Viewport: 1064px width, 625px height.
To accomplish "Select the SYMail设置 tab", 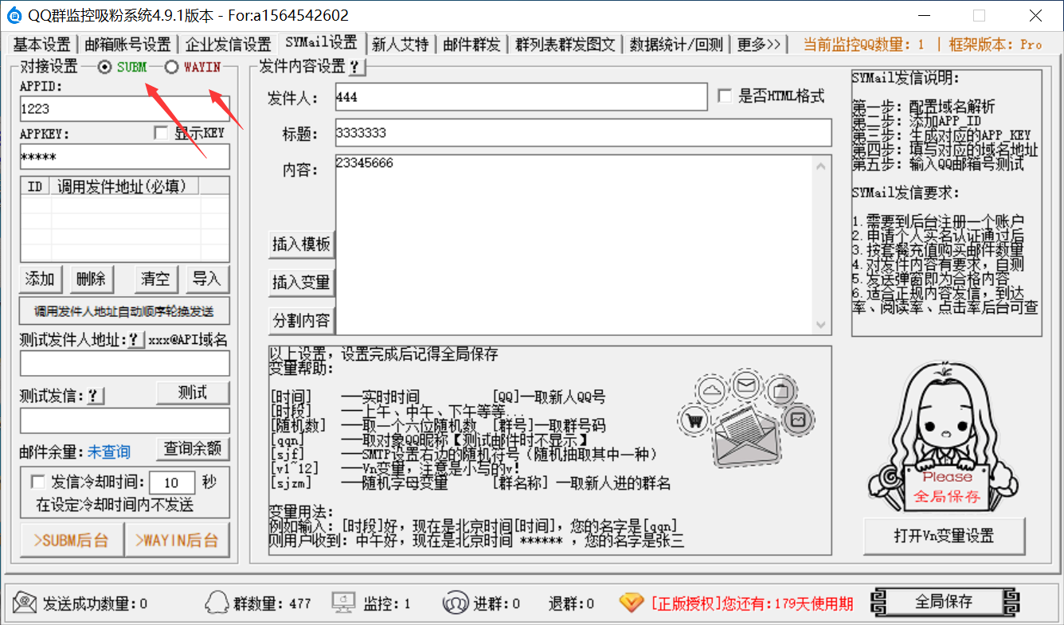I will coord(322,43).
